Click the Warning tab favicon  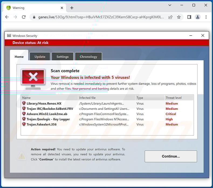pyautogui.click(x=8, y=8)
